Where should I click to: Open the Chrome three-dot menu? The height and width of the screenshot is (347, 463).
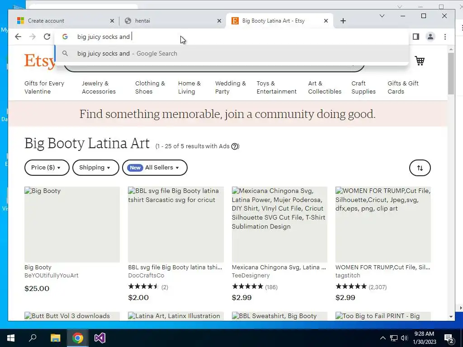(445, 37)
